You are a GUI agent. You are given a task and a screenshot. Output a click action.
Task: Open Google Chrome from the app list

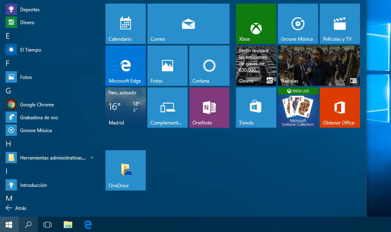coord(37,105)
